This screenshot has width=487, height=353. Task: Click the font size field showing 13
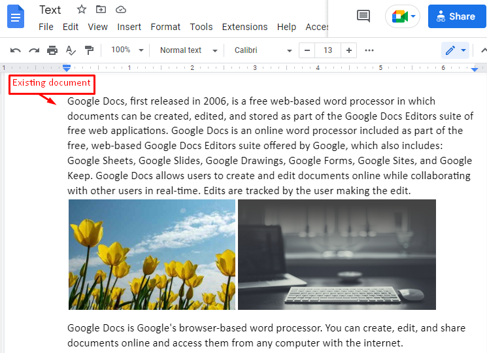coord(327,50)
